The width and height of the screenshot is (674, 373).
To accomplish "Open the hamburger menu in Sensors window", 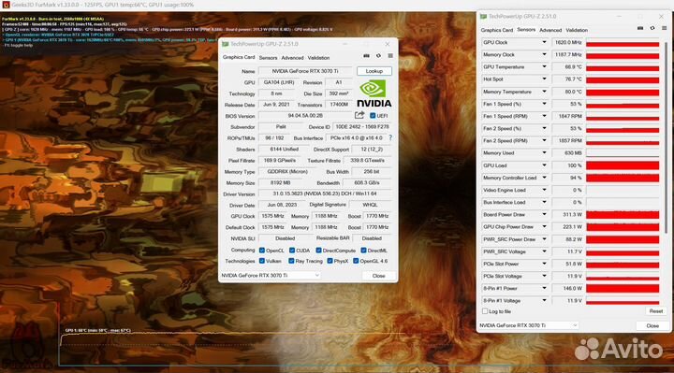I will click(664, 28).
